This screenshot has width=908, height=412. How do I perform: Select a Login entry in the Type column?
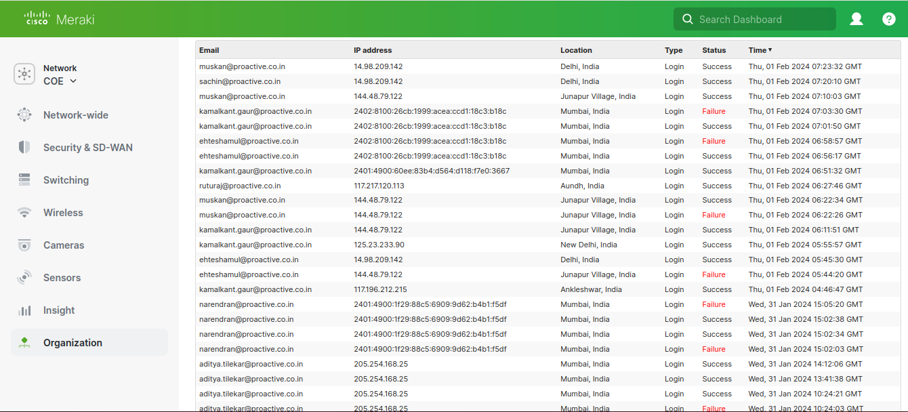(674, 66)
